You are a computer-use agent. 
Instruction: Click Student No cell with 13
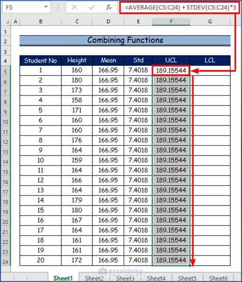[x=40, y=190]
